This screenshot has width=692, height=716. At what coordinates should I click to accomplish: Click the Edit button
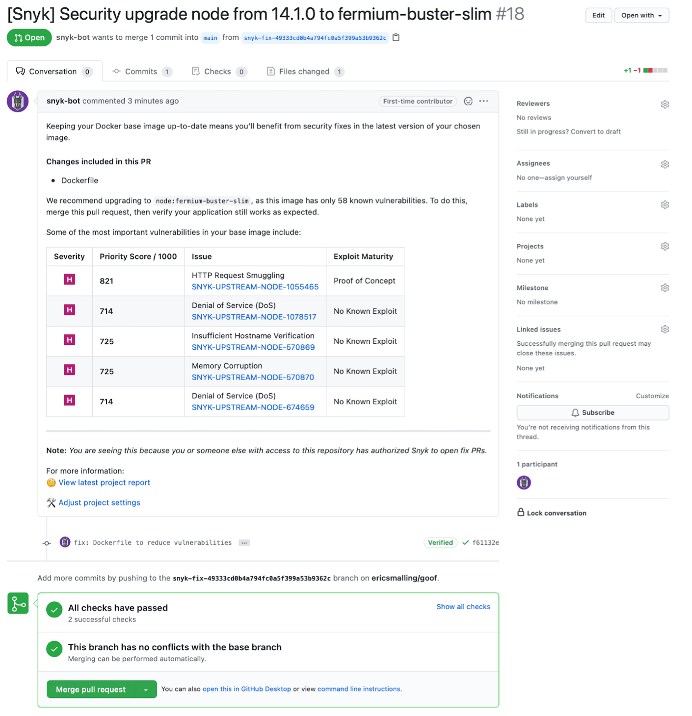[598, 15]
